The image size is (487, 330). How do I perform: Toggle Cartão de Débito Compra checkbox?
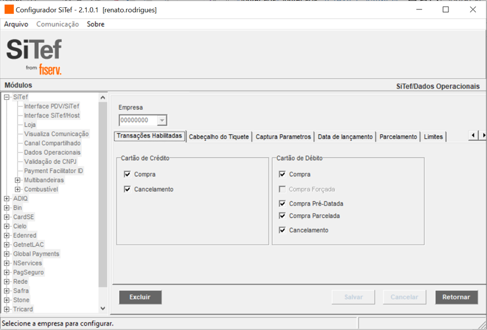point(282,174)
